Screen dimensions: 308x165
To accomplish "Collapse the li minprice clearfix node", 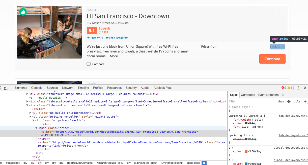I will pos(33,120).
